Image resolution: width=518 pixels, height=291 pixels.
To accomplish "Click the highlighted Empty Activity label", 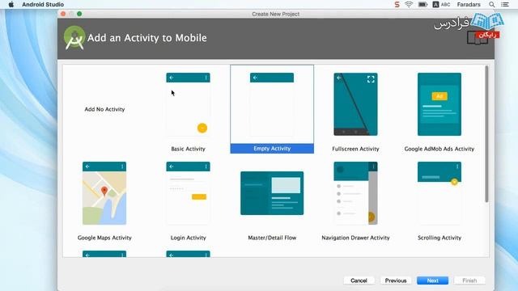I will click(272, 149).
